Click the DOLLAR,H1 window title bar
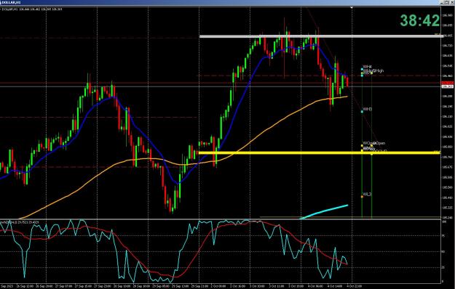Screen dimensions: 455x289 [227, 2]
